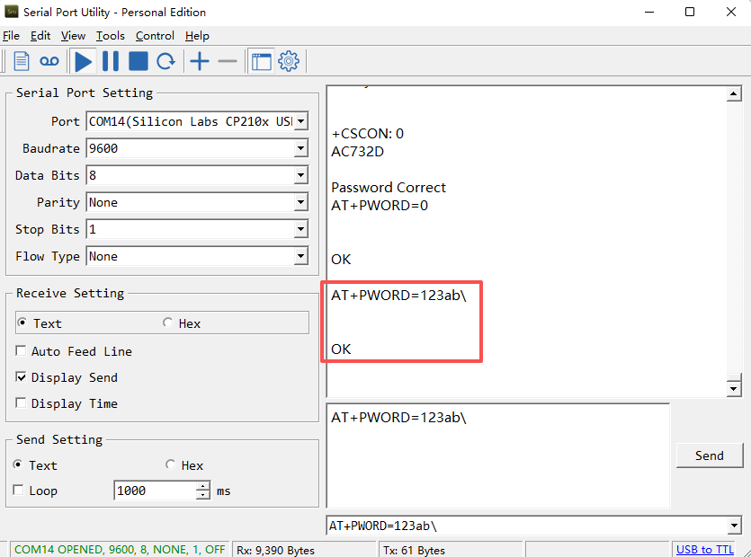Viewport: 751px width, 557px height.
Task: Select Text radio in Send Setting
Action: [x=18, y=464]
